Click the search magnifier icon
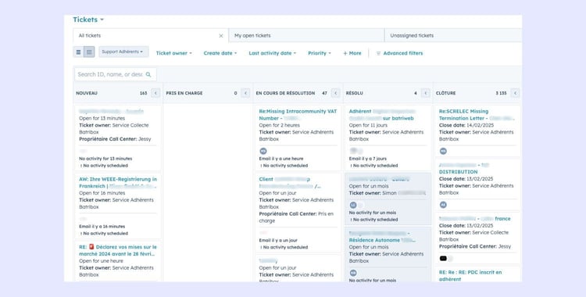Image resolution: width=586 pixels, height=297 pixels. tap(148, 74)
